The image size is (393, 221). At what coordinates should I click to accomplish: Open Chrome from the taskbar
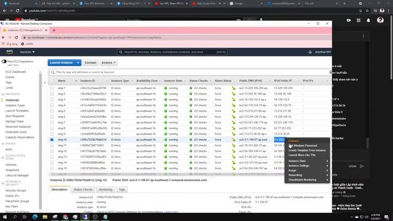point(65,217)
